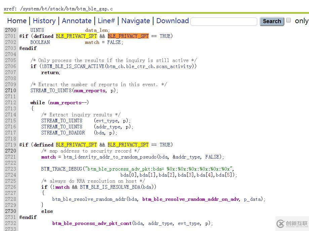This screenshot has height=231, width=309.
Task: Click orange-highlighted BLE_PRIVACY_SPT on line 2701
Action: 128,36
